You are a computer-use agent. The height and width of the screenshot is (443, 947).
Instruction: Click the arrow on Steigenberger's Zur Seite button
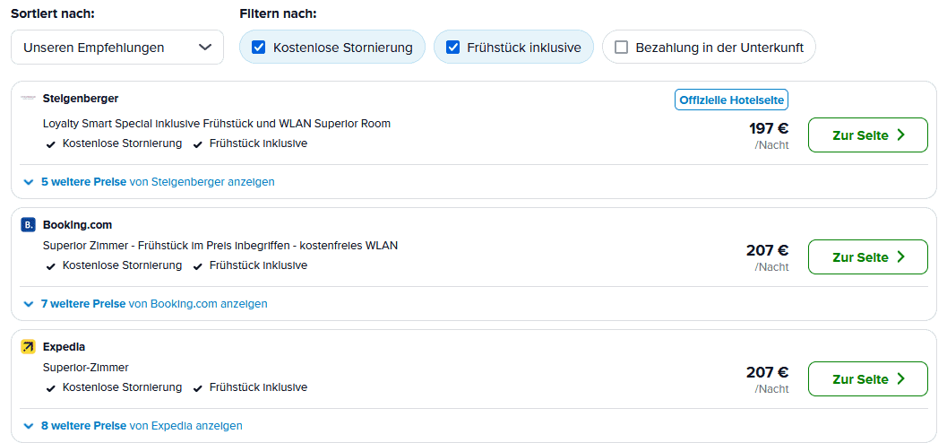(x=900, y=135)
